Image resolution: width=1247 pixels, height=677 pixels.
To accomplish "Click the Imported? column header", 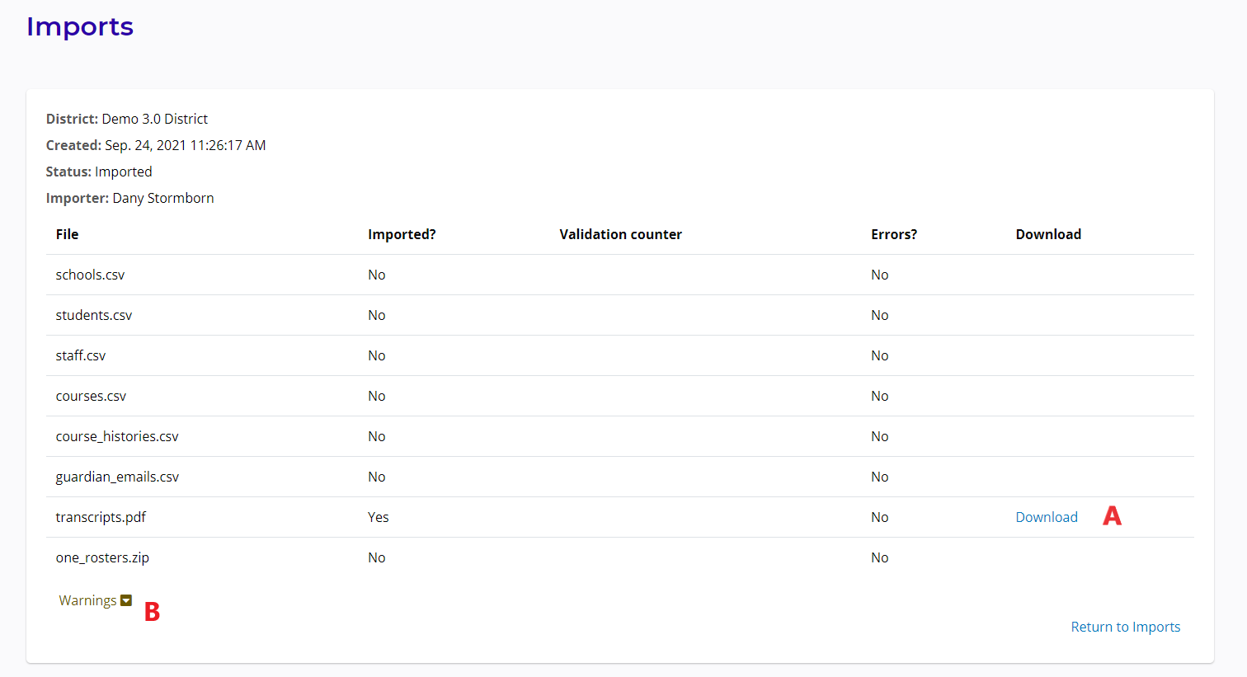I will pos(402,234).
